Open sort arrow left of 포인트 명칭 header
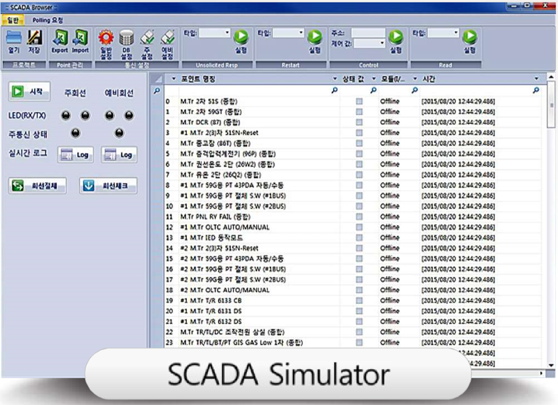Viewport: 558px width, 405px height. (174, 79)
